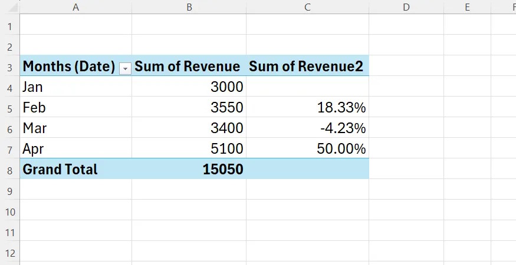Select the -4.23% cell
Screen dimensions: 516x265
307,128
